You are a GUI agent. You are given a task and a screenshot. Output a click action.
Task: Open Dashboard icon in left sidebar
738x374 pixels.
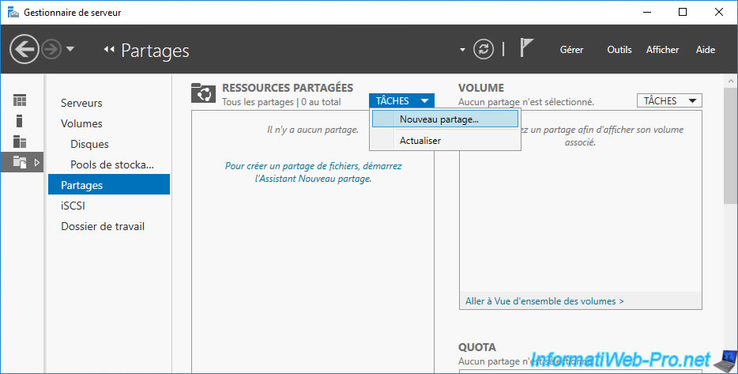[x=20, y=100]
